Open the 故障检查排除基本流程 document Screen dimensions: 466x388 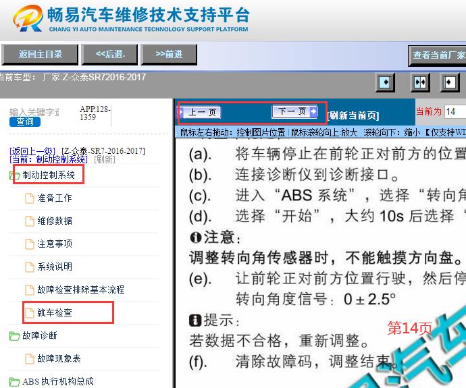81,289
